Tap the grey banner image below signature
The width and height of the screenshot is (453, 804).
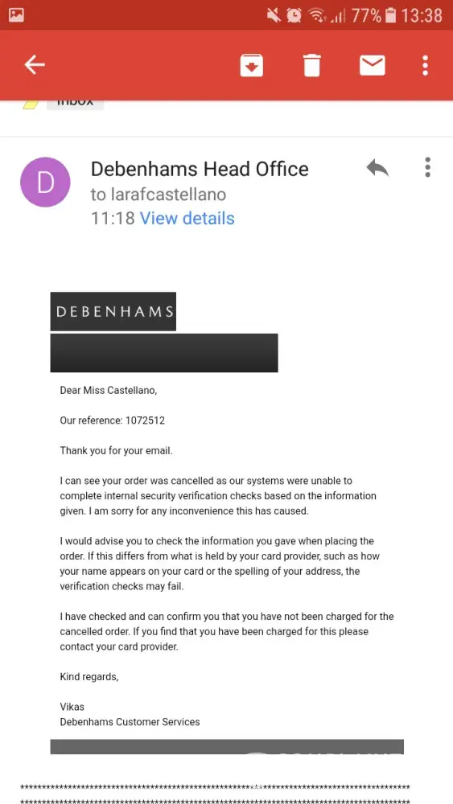coord(227,746)
